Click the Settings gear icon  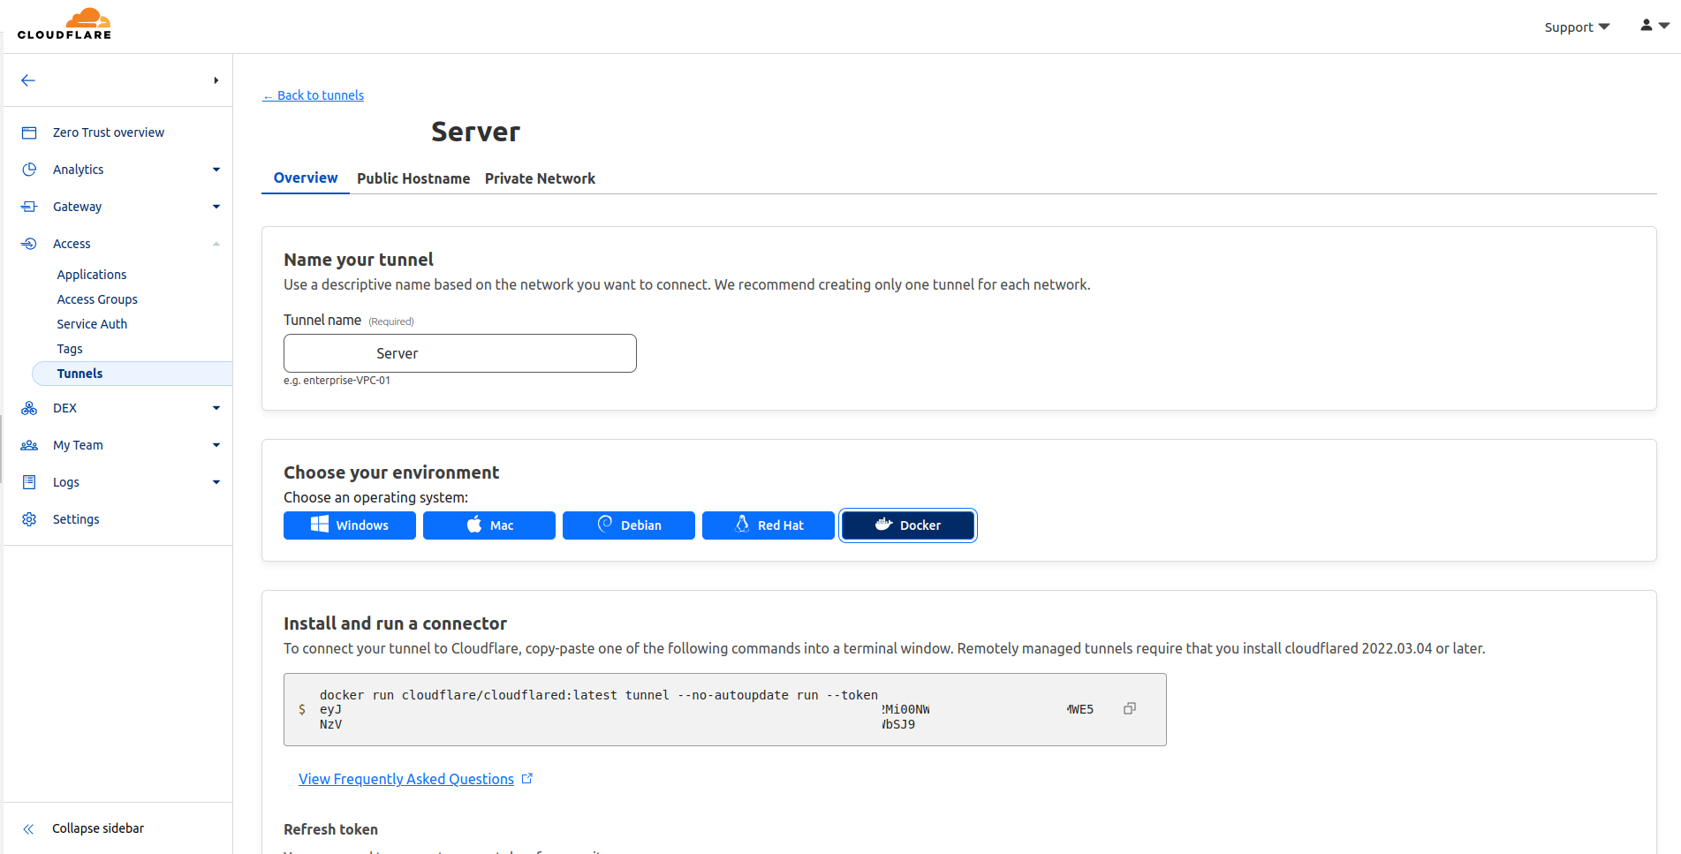coord(29,519)
